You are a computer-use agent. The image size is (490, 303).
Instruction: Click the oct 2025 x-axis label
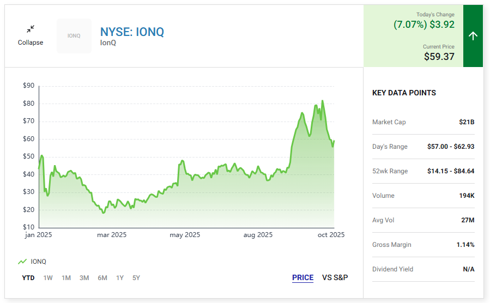coord(331,235)
